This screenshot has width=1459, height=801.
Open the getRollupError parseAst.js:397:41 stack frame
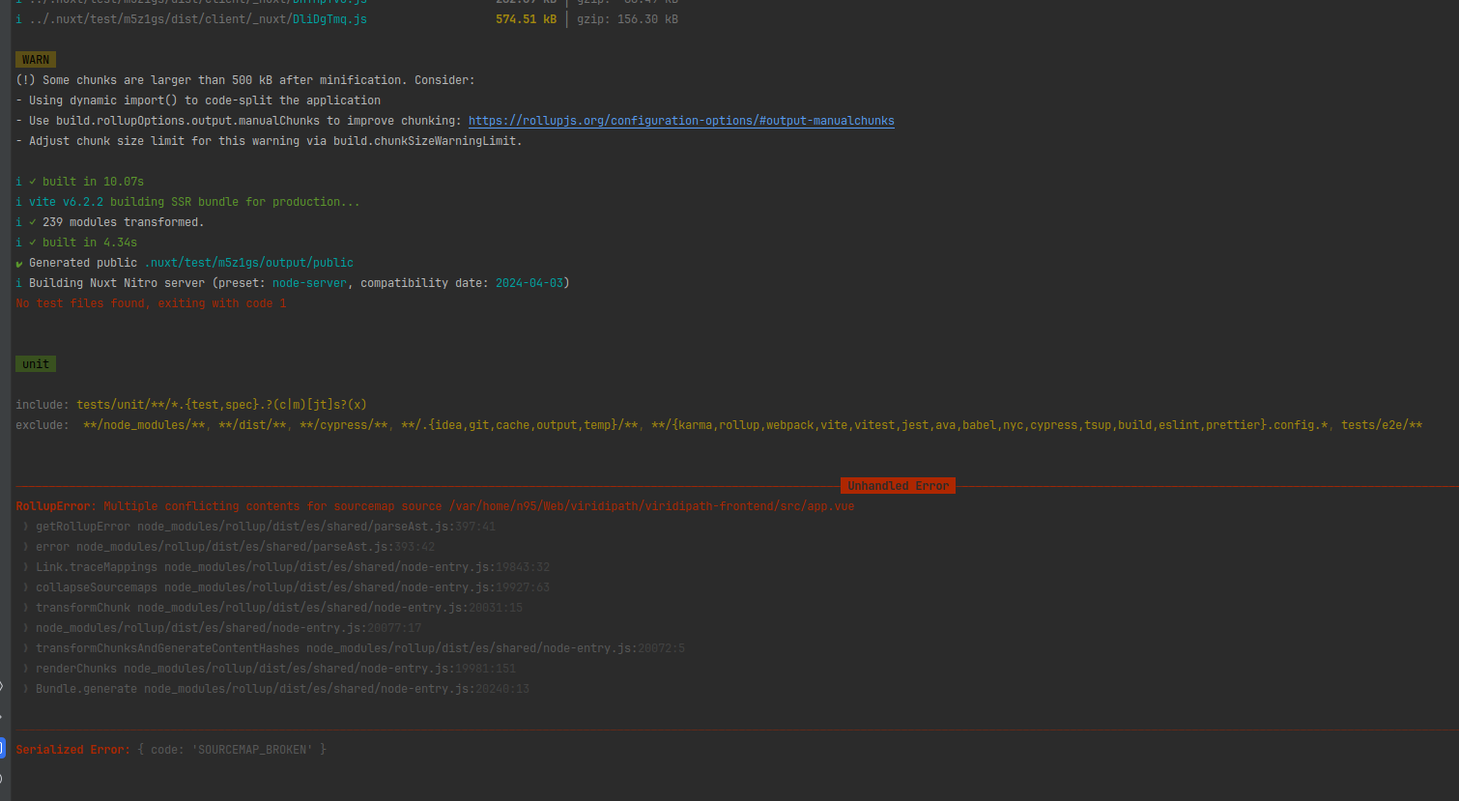tap(266, 527)
